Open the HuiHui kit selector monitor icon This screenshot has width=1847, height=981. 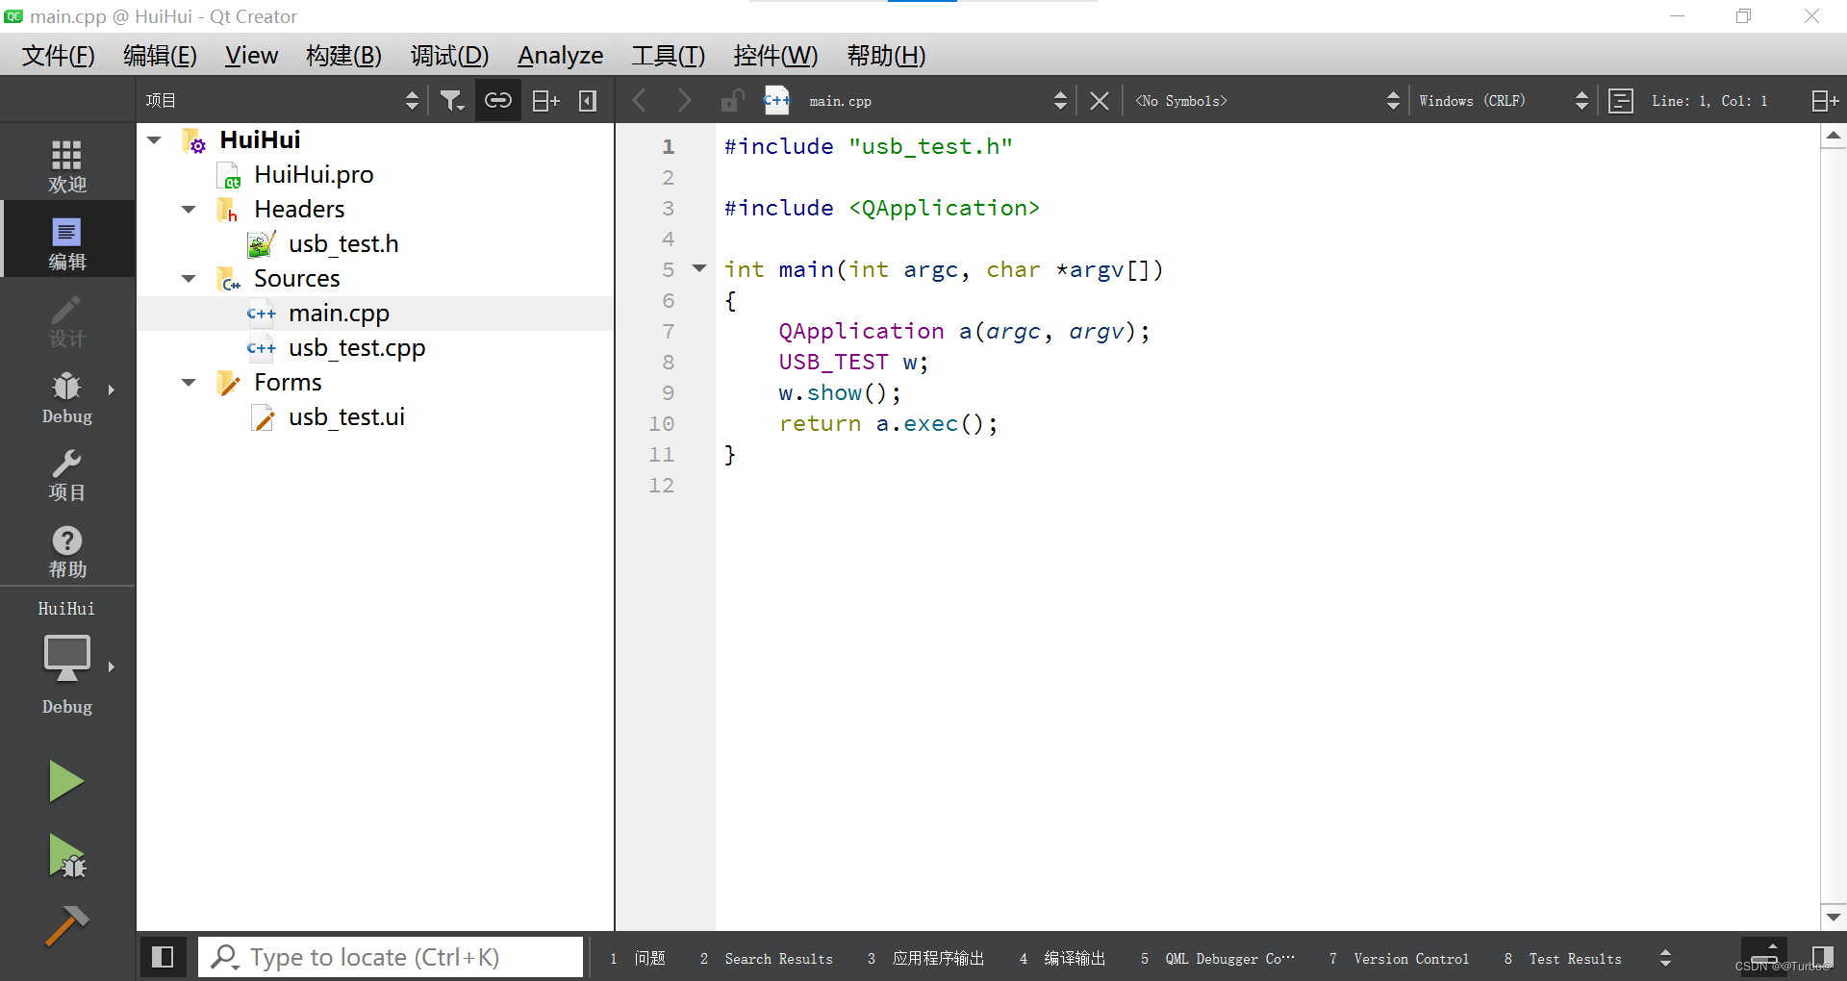point(67,660)
